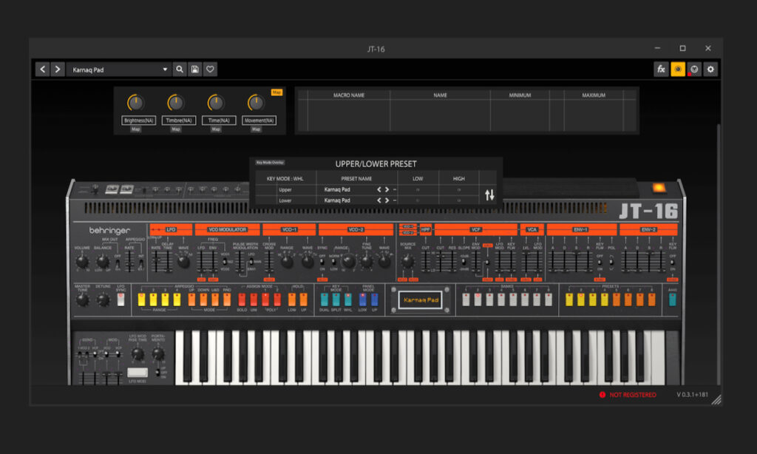The image size is (757, 454).
Task: Select next preset for Upper row
Action: [x=387, y=189]
